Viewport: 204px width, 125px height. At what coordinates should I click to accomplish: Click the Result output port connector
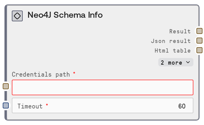pos(199,31)
